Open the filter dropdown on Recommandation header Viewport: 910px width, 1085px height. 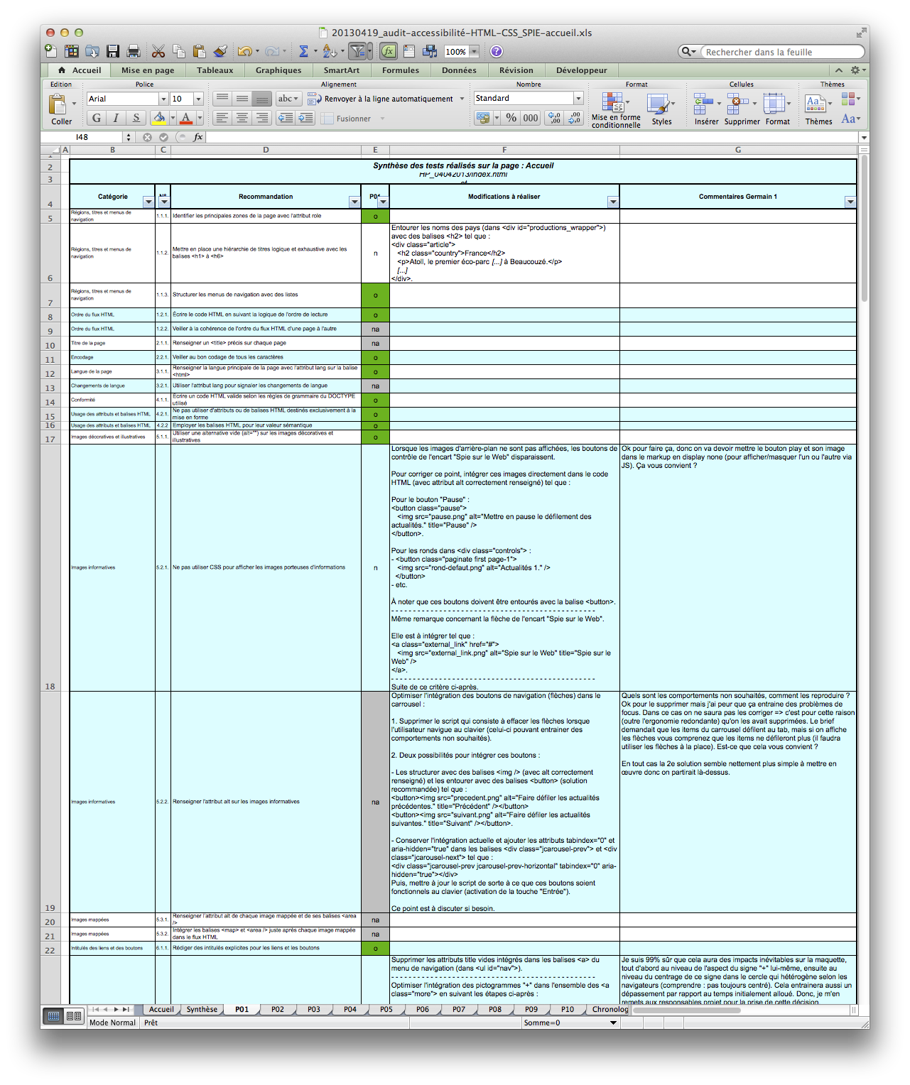pos(354,202)
